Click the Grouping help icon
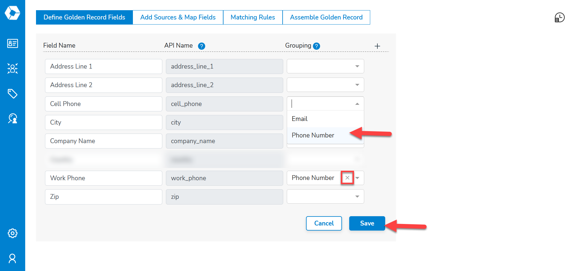This screenshot has height=271, width=576. 316,46
